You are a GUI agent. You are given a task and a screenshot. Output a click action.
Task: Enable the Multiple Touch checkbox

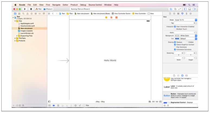tap(175, 29)
